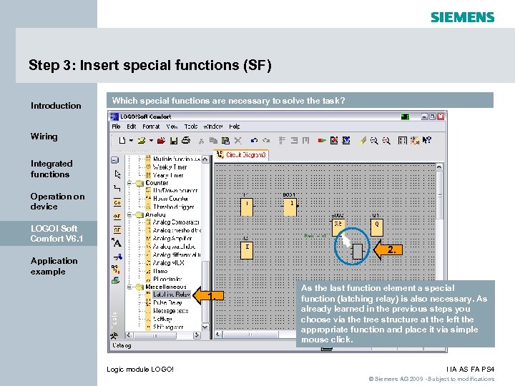The height and width of the screenshot is (386, 515).
Task: Click the LOGO to PC upload icon
Action: [346, 141]
